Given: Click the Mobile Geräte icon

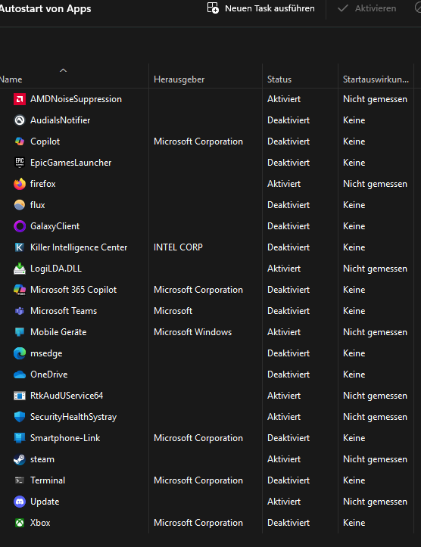Looking at the screenshot, I should pos(20,332).
